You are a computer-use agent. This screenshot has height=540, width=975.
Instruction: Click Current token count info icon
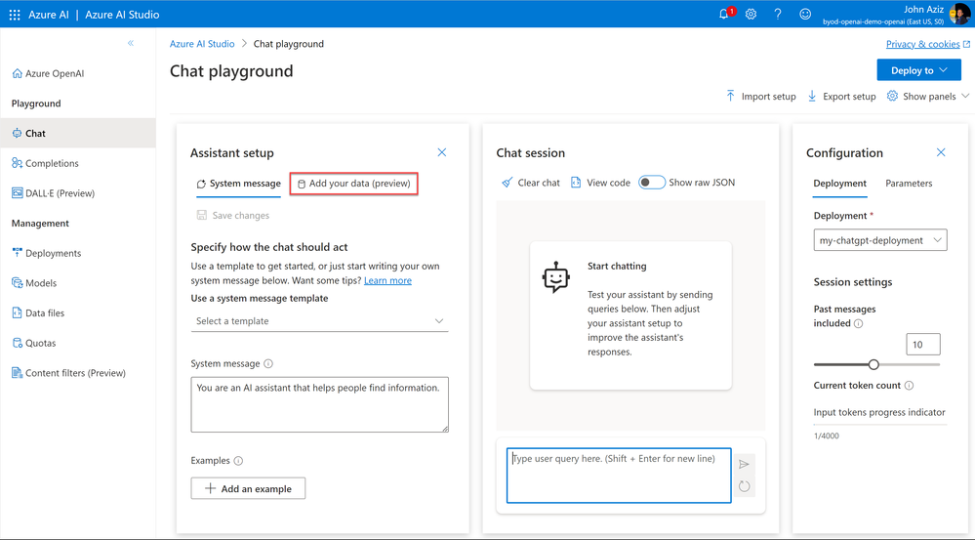coord(909,386)
